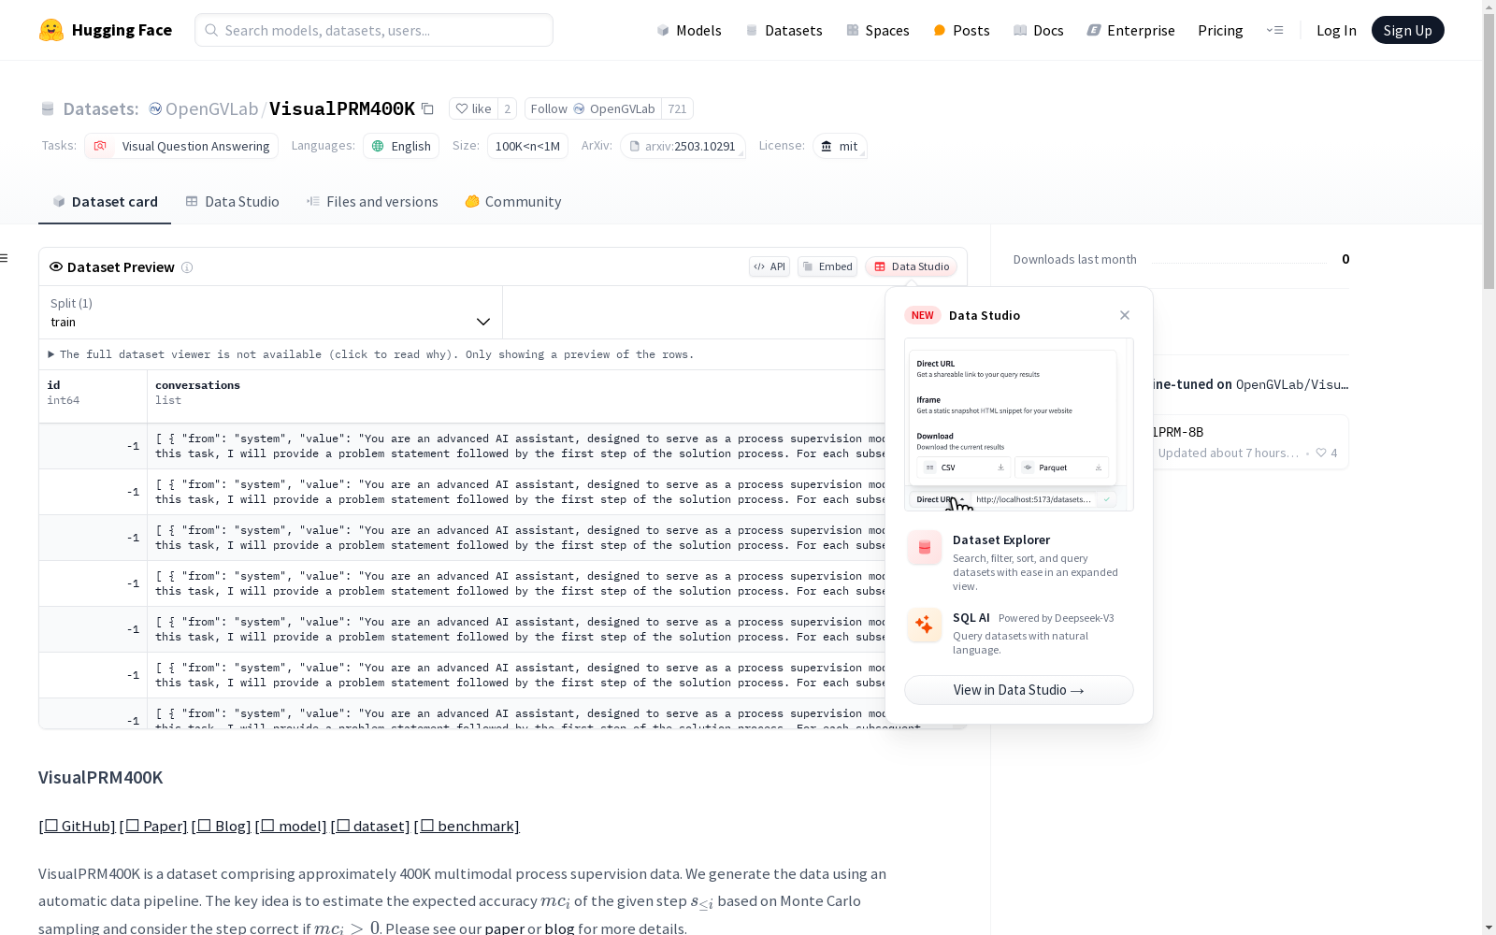
Task: Click the API button in Dataset Preview
Action: [770, 266]
